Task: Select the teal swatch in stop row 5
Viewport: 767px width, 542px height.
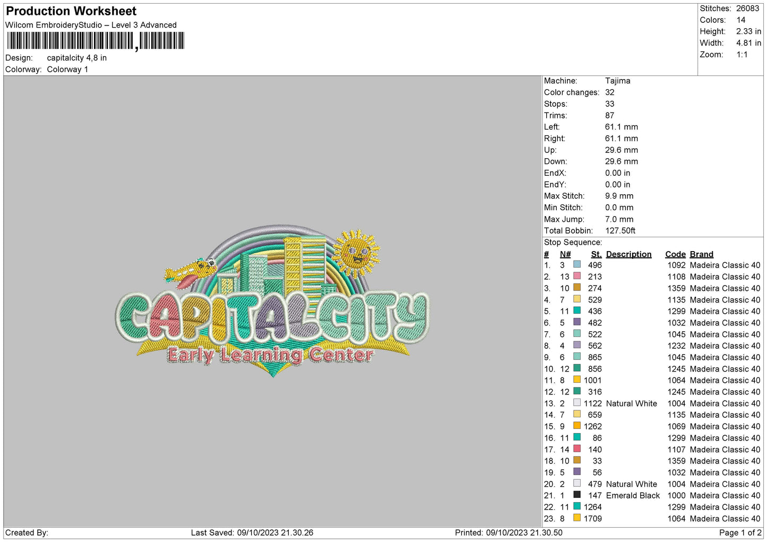Action: tap(577, 311)
